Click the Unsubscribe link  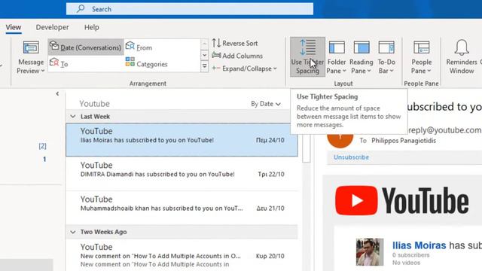pyautogui.click(x=351, y=157)
